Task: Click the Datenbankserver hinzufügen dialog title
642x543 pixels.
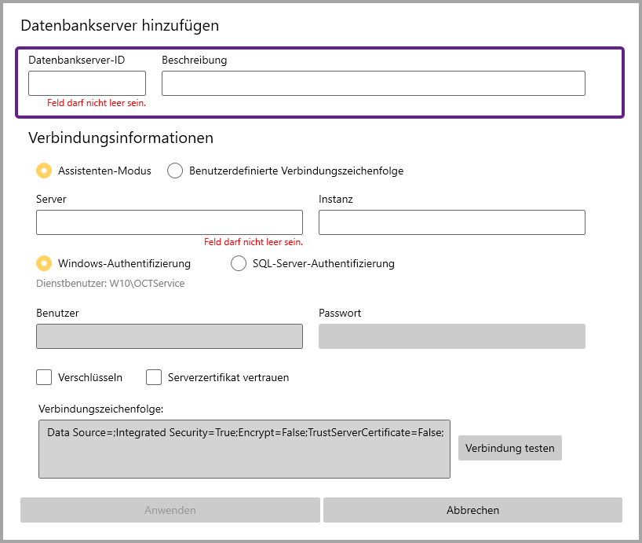Action: (119, 25)
